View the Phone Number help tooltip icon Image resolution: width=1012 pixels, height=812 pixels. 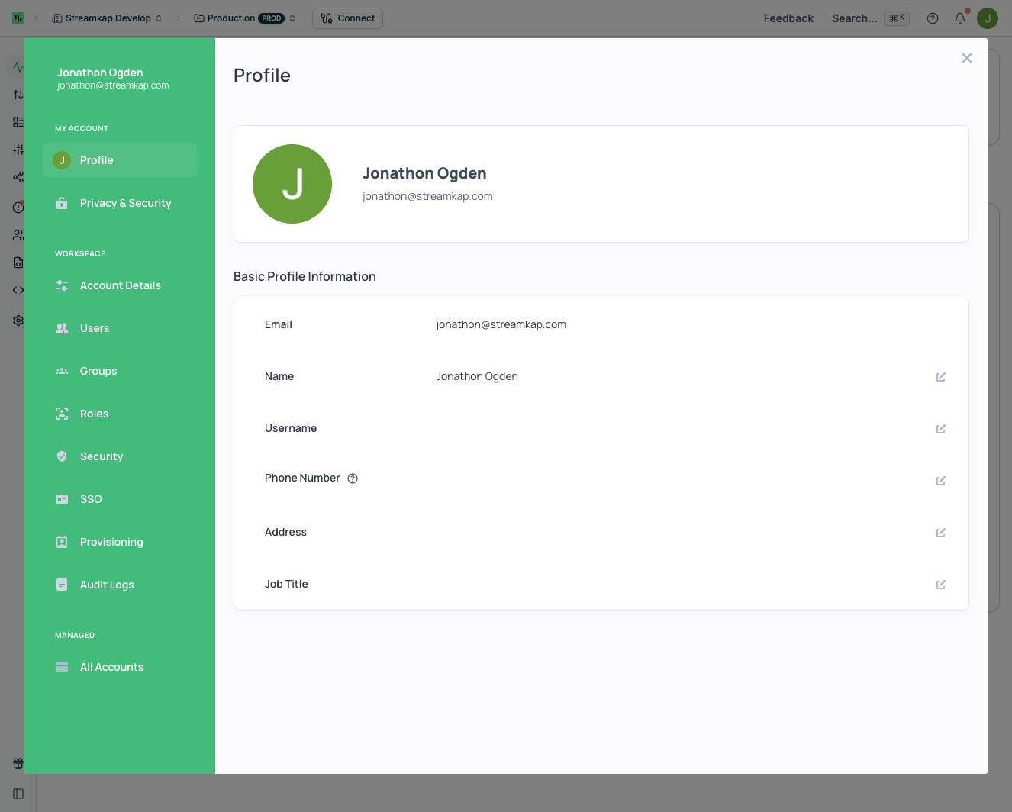(x=352, y=478)
